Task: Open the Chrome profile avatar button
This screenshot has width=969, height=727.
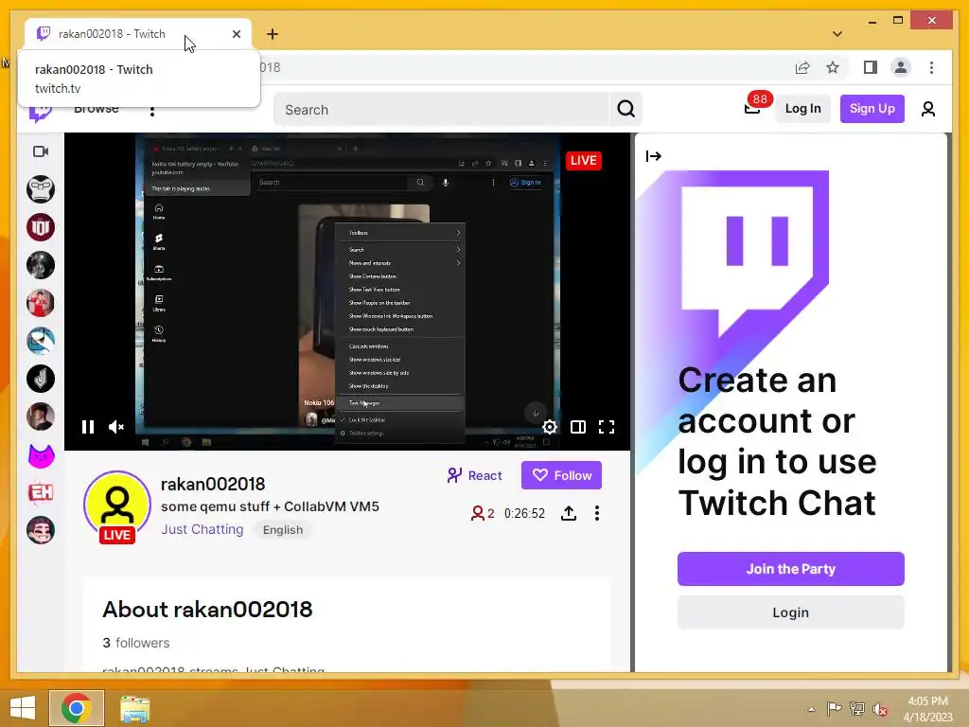Action: pyautogui.click(x=901, y=67)
